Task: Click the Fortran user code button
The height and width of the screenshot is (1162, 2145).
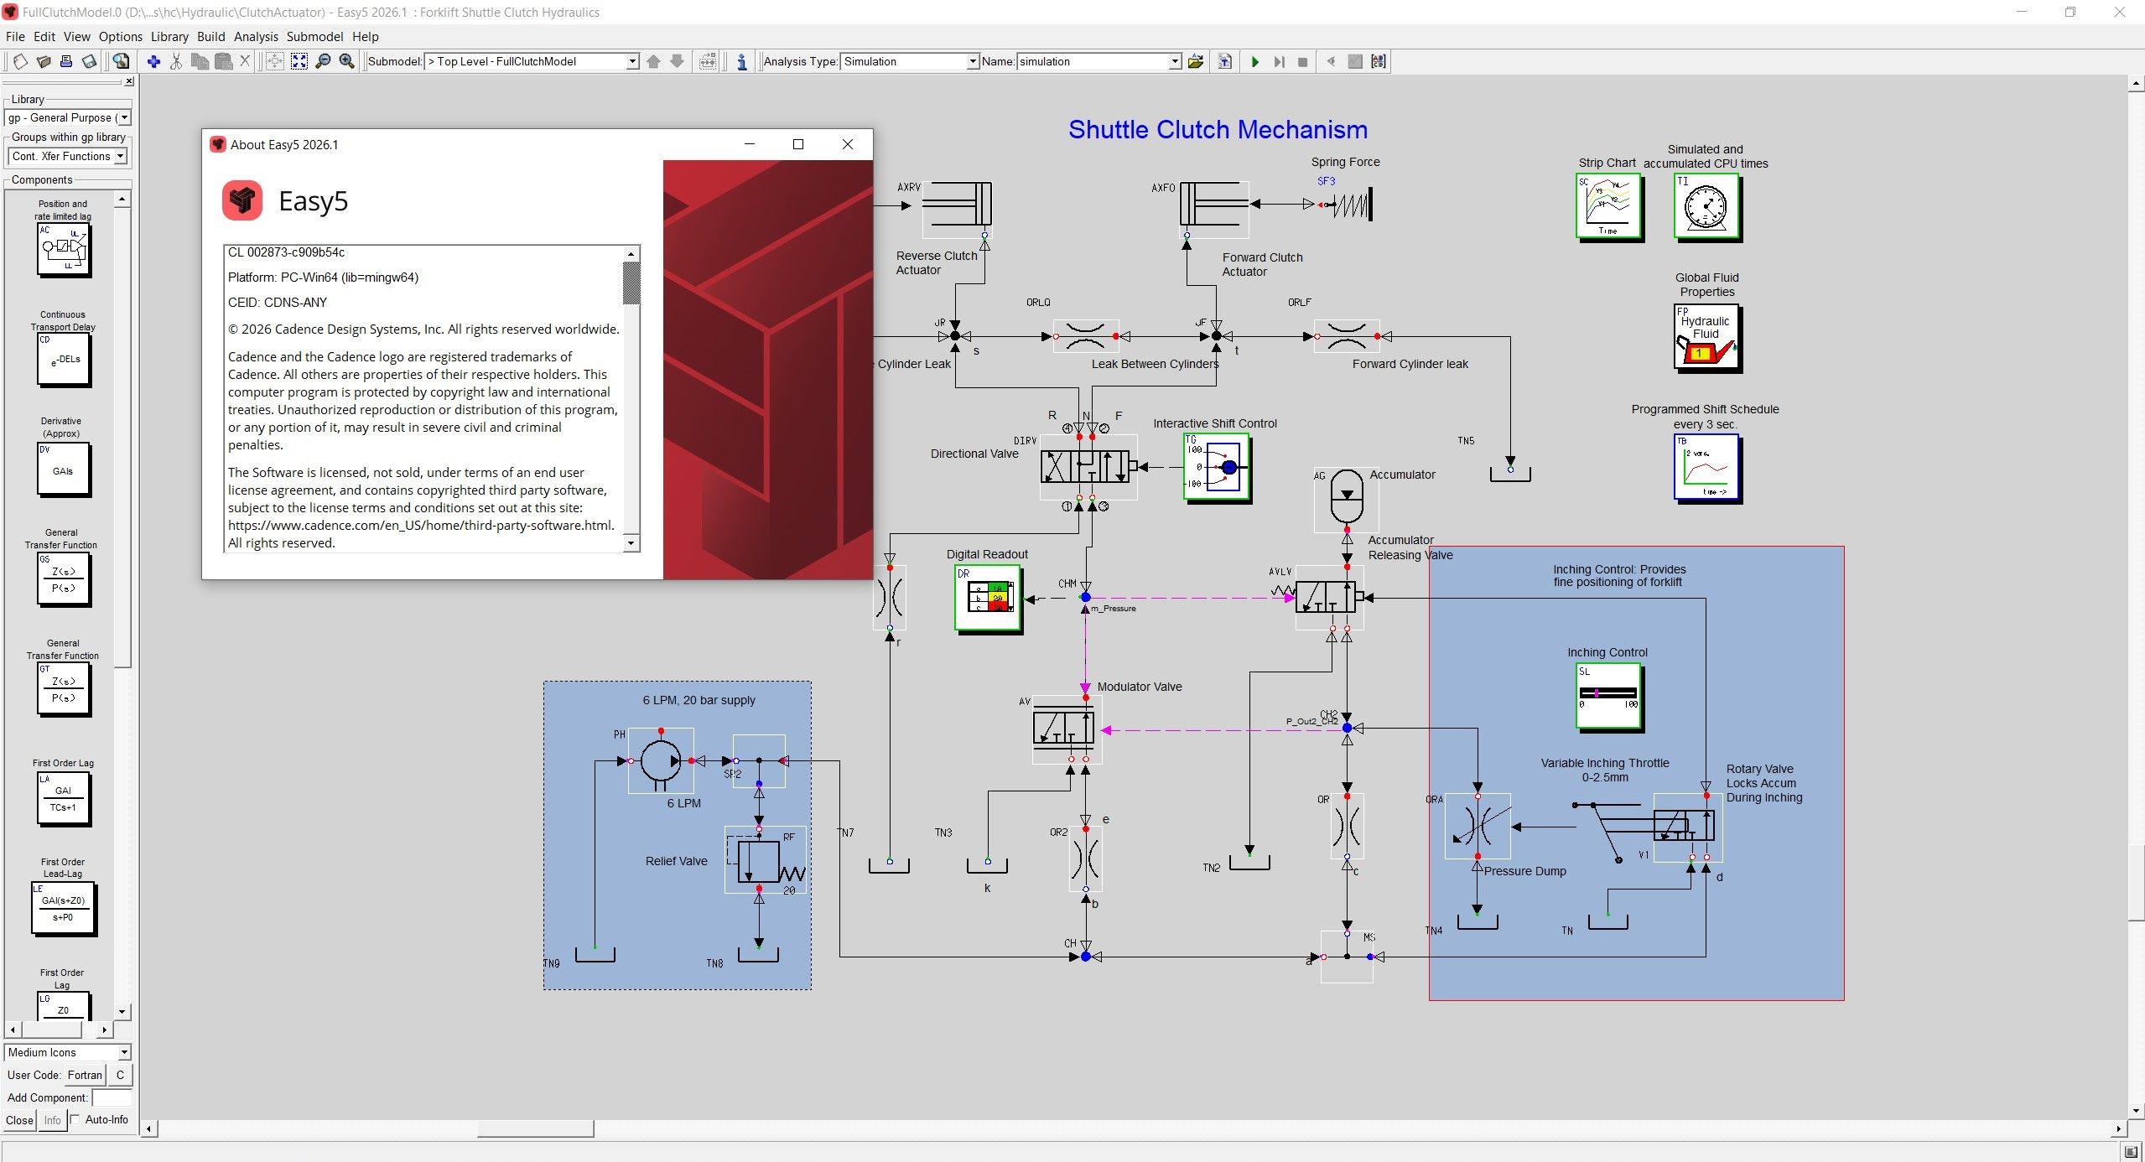Action: click(85, 1075)
